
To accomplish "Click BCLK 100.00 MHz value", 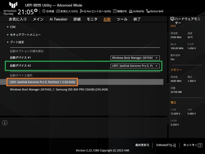I will [177, 48].
